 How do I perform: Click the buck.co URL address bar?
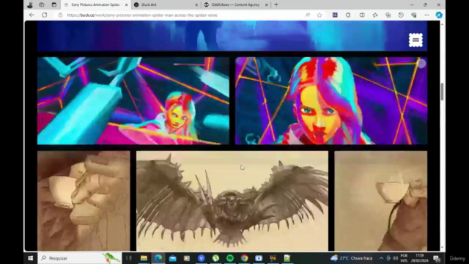[x=142, y=15]
